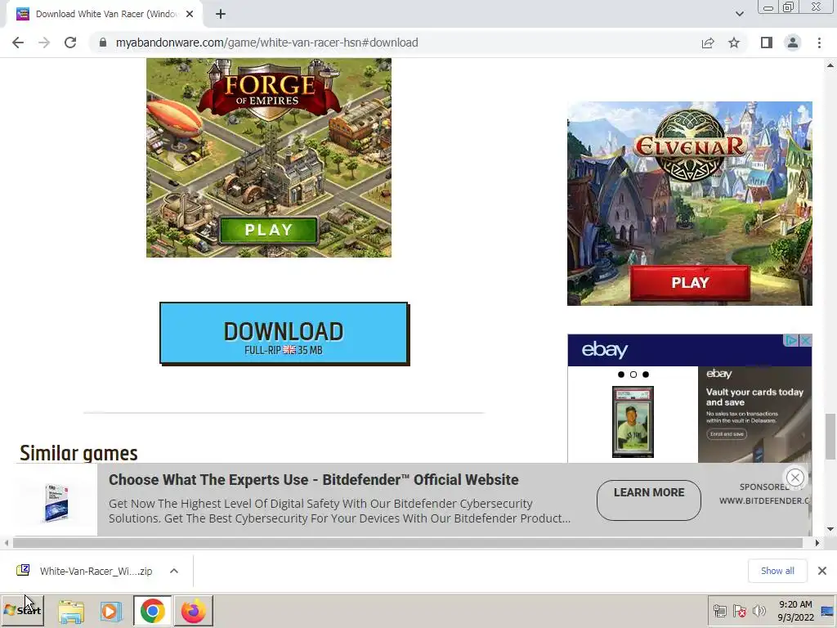The width and height of the screenshot is (837, 628).
Task: Select the first ebay carousel dot
Action: 621,375
